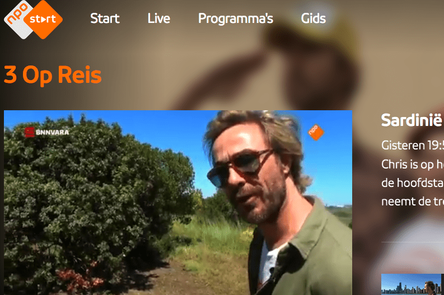Click the white NPO diamond logo

point(16,20)
